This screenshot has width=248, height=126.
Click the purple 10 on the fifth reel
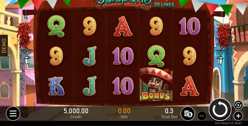point(190,26)
